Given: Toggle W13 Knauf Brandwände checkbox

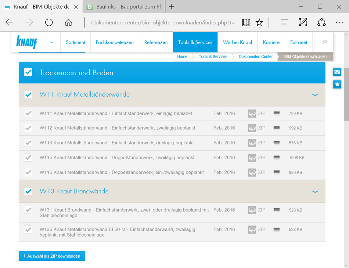Looking at the screenshot, I should (x=28, y=191).
